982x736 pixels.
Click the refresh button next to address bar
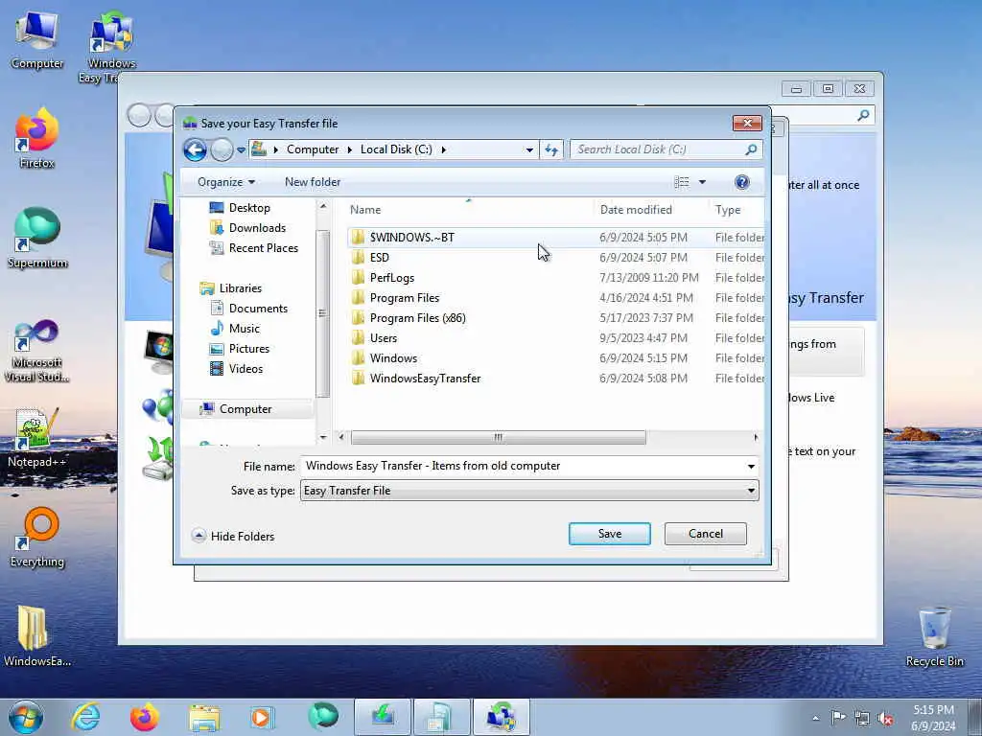(551, 149)
